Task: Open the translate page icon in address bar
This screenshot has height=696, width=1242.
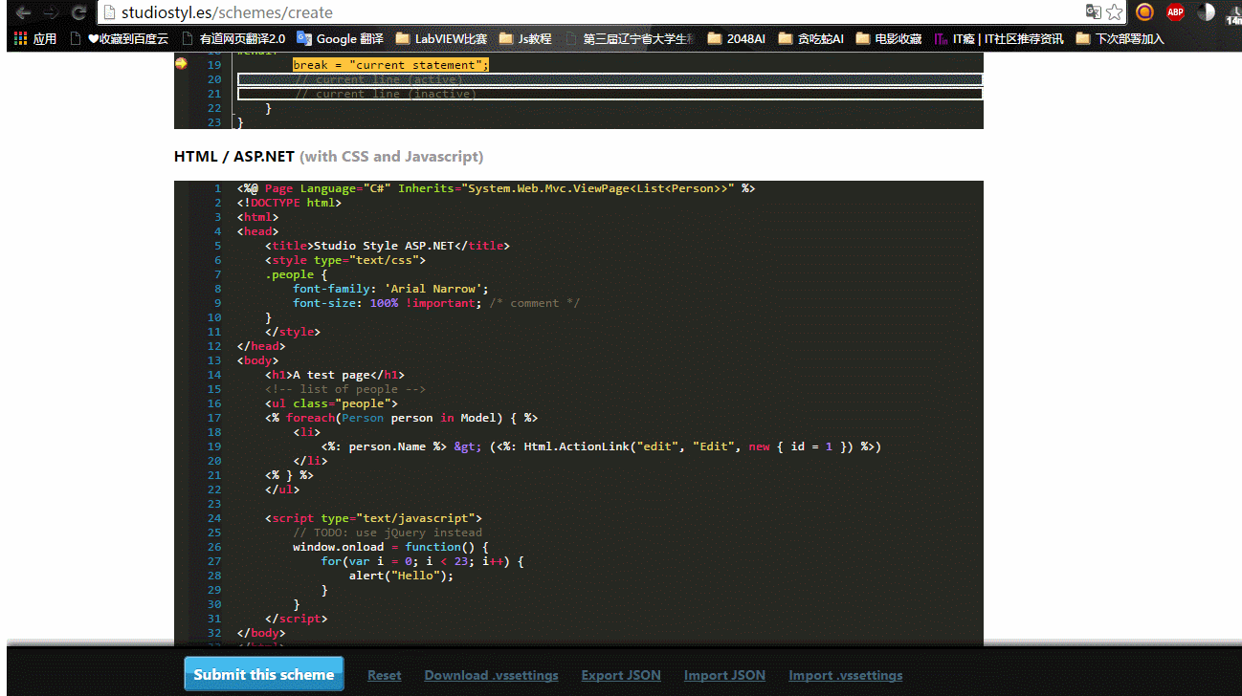Action: (x=1093, y=12)
